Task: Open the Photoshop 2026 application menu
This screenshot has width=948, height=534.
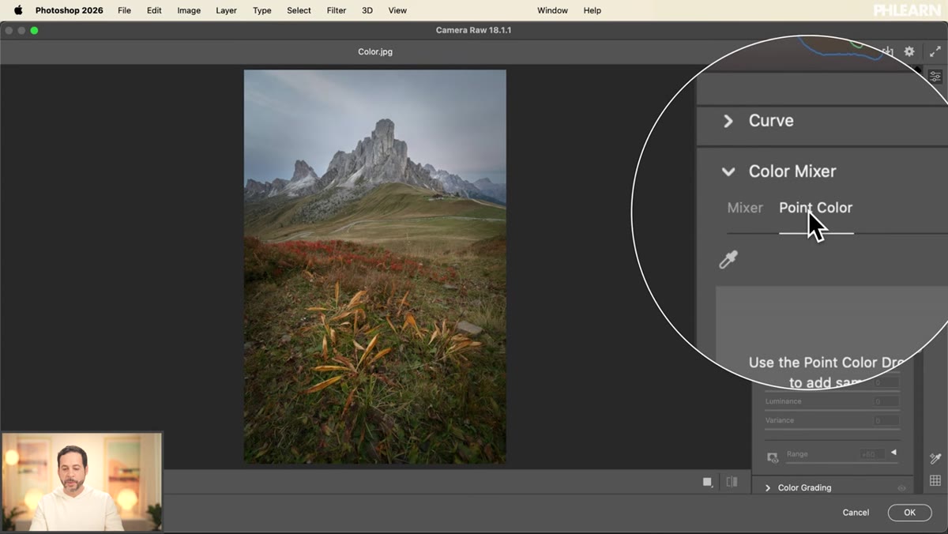Action: pyautogui.click(x=70, y=10)
